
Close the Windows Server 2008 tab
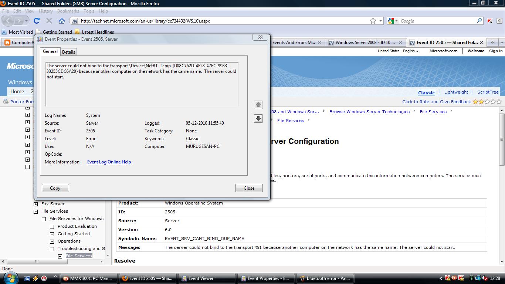[400, 43]
